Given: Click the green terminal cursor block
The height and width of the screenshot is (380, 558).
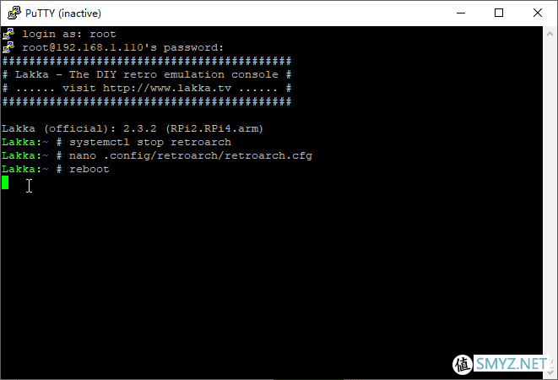Looking at the screenshot, I should click(x=5, y=182).
